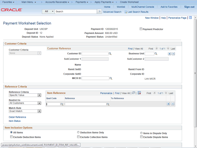Download Item Reference grid to spreadsheet icon
This screenshot has height=148, width=197.
pos(139,93)
